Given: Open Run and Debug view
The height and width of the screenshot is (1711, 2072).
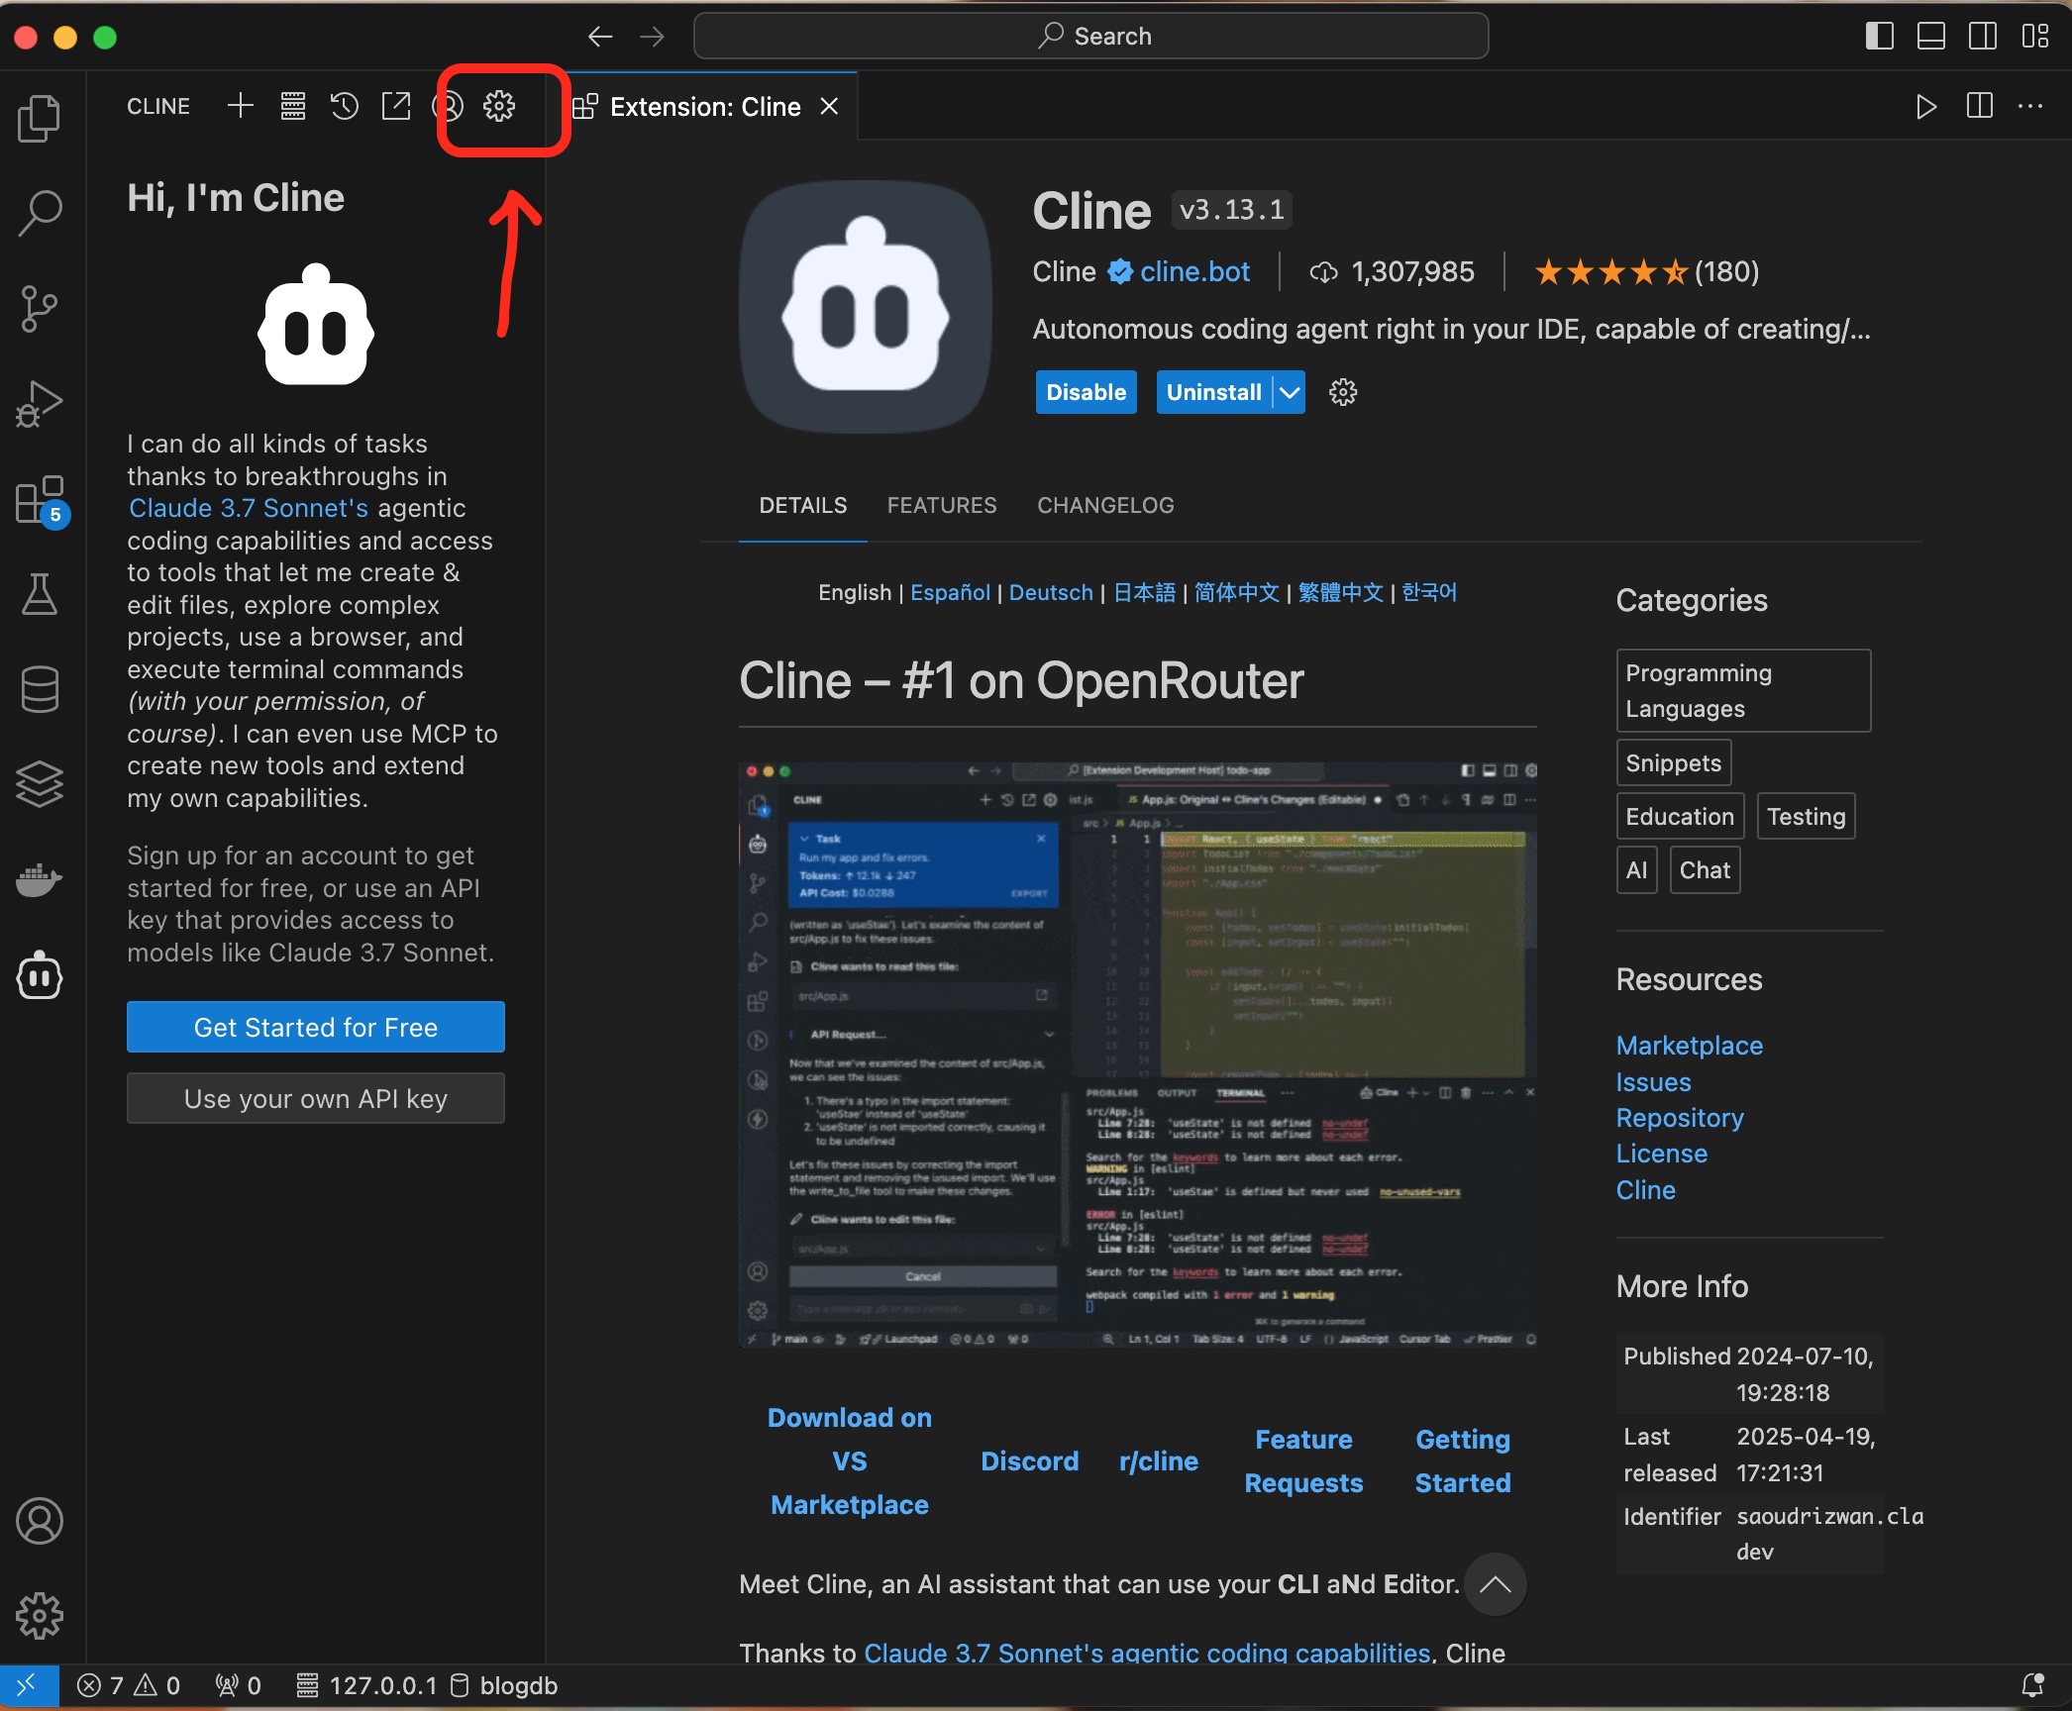Looking at the screenshot, I should tap(40, 404).
